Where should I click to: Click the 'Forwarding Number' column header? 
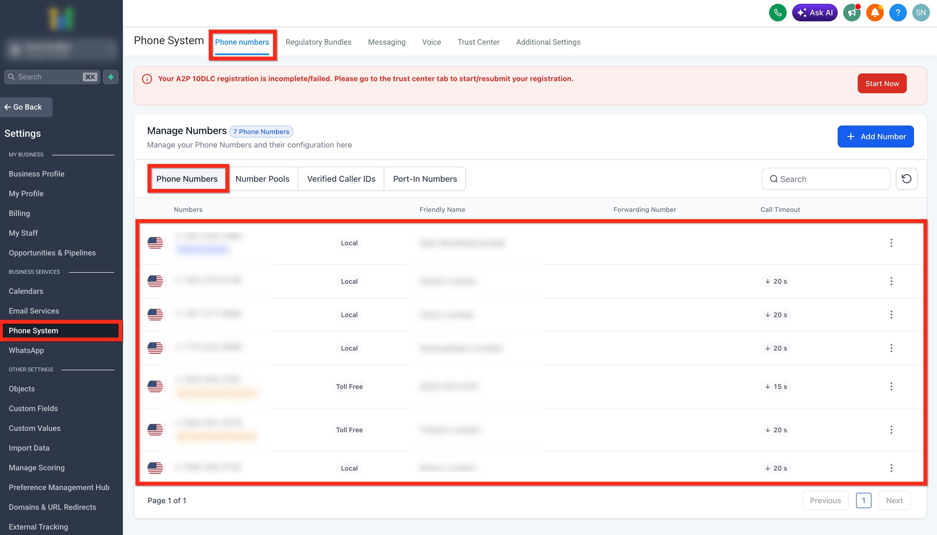pyautogui.click(x=644, y=209)
